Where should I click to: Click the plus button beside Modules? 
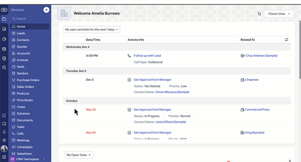[46, 10]
